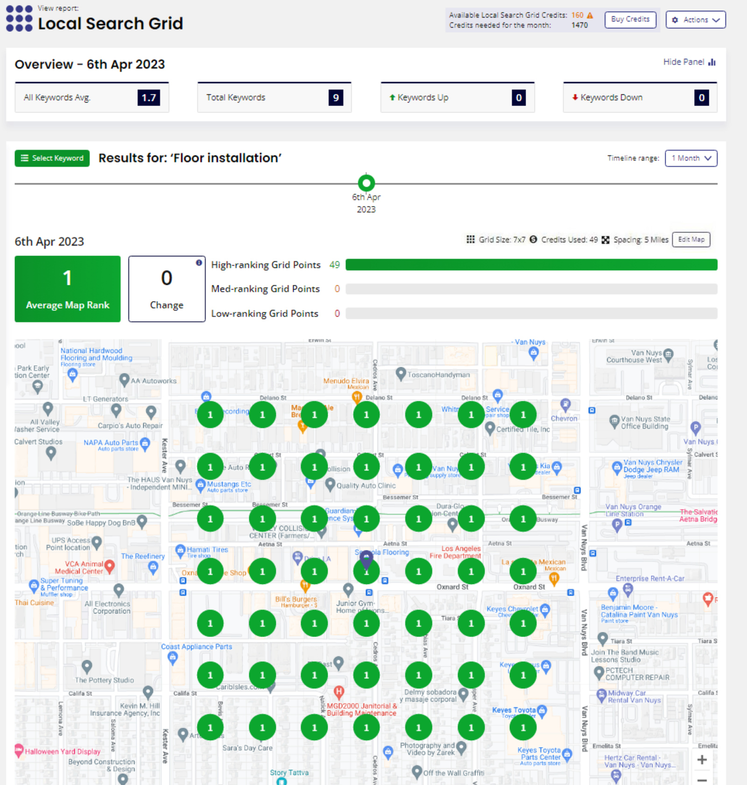The width and height of the screenshot is (747, 785).
Task: Click the Edit Map button
Action: (x=691, y=240)
